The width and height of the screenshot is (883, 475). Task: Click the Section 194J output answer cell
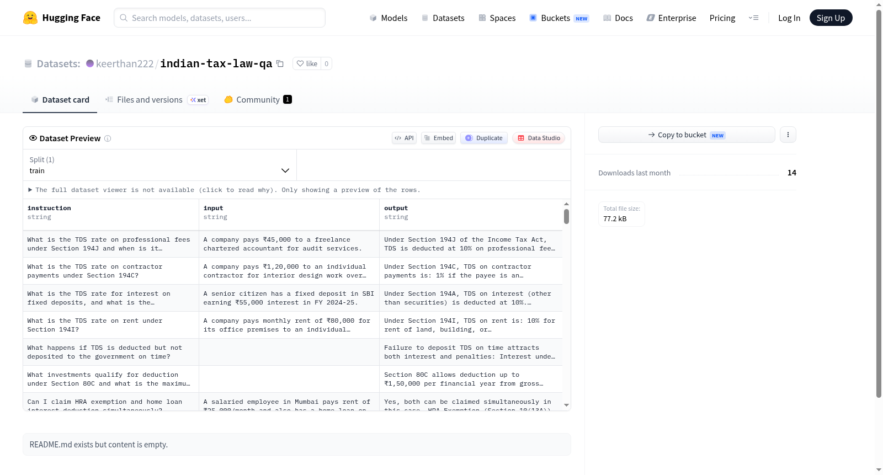(471, 244)
